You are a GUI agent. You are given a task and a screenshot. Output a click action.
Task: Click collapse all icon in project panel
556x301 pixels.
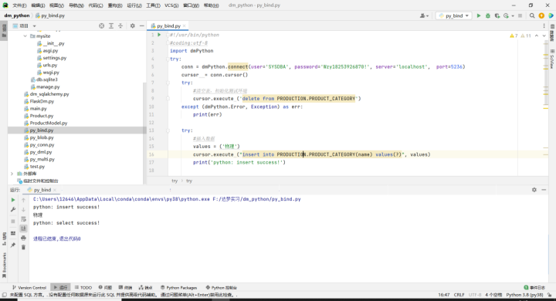point(120,26)
